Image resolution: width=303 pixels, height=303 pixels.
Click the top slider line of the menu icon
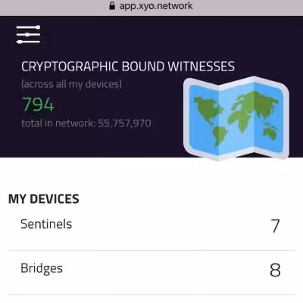click(28, 27)
